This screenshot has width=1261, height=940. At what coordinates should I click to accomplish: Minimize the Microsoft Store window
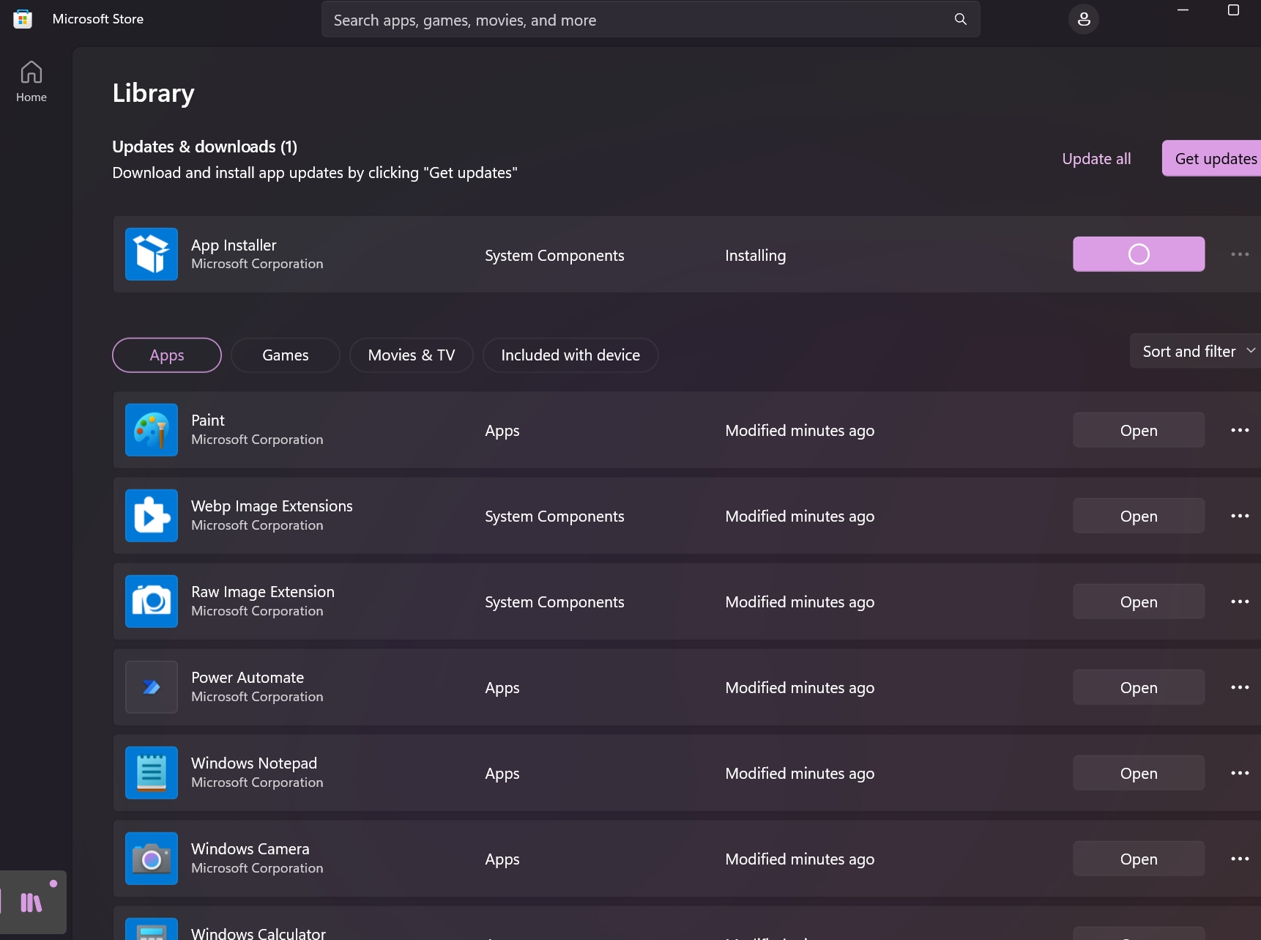click(1183, 10)
